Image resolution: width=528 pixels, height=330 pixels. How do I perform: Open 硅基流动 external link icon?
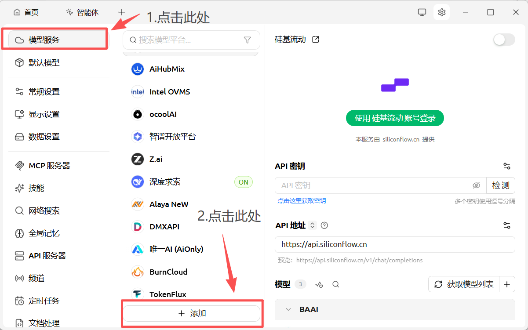(x=315, y=40)
